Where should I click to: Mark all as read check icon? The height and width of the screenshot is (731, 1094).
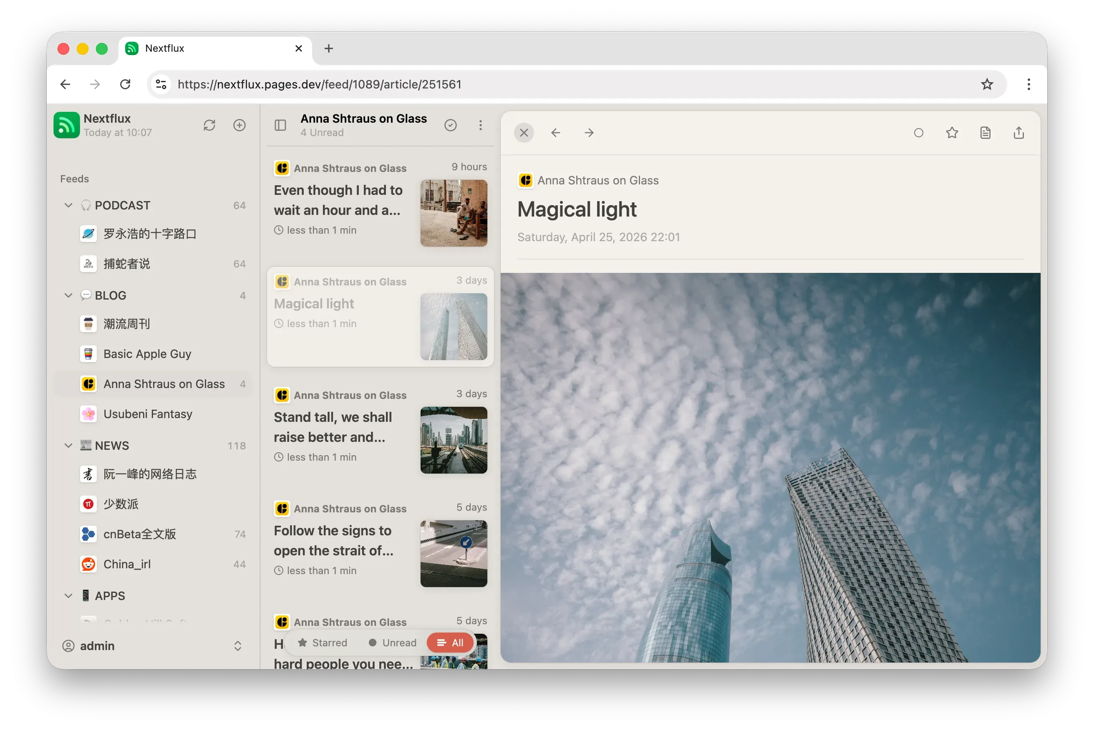pyautogui.click(x=450, y=125)
